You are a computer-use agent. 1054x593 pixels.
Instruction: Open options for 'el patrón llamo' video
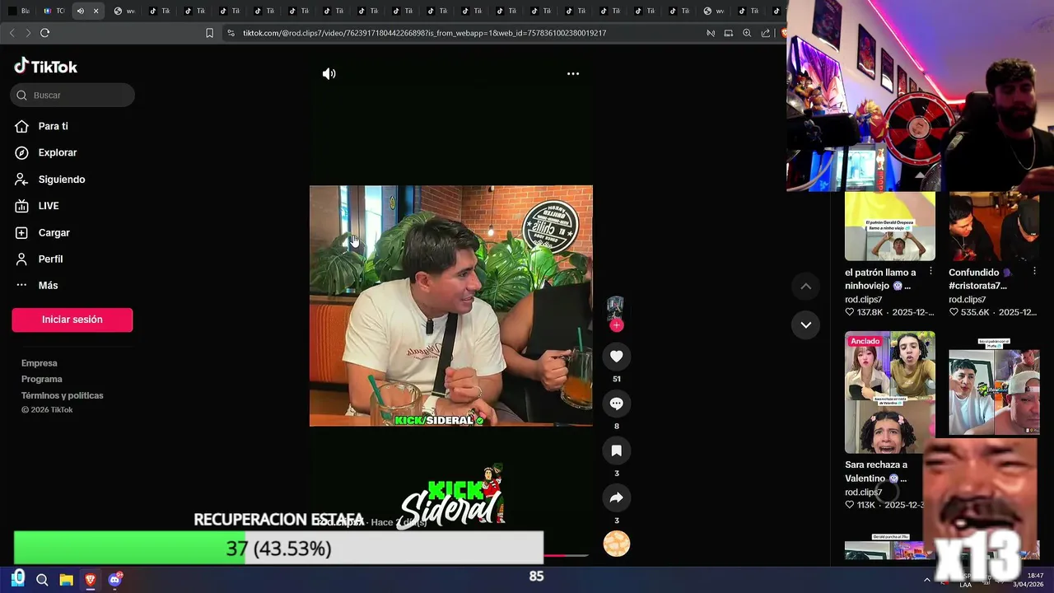pos(931,272)
